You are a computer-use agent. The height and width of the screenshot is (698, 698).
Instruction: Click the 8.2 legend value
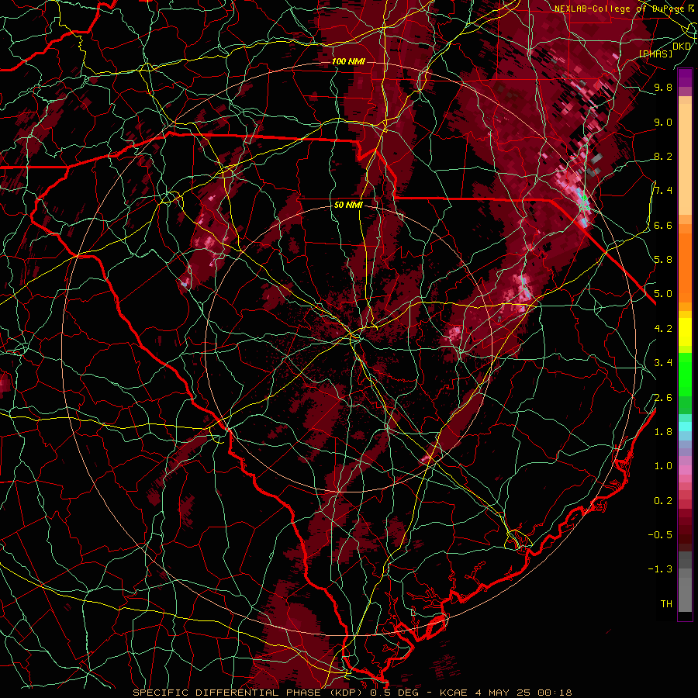663,156
